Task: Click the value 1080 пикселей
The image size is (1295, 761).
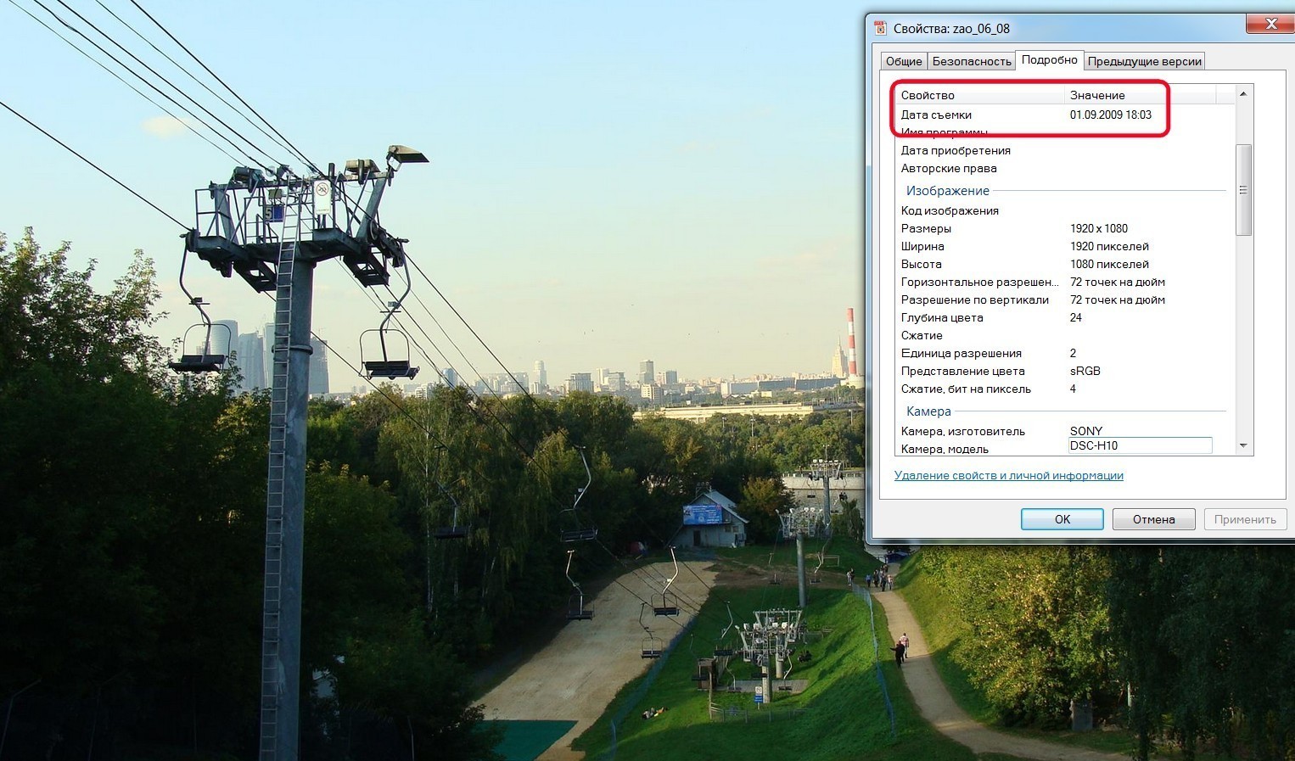Action: [1109, 264]
